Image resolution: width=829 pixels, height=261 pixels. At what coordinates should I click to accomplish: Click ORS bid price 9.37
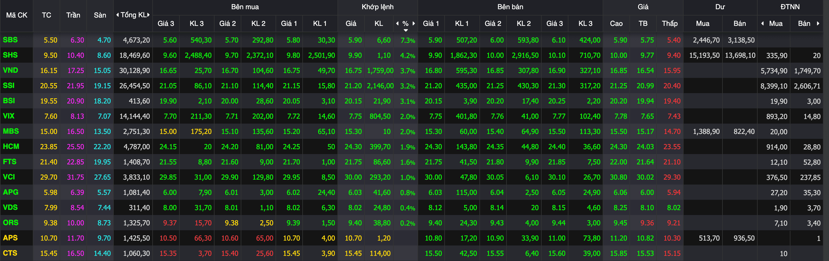click(x=170, y=223)
